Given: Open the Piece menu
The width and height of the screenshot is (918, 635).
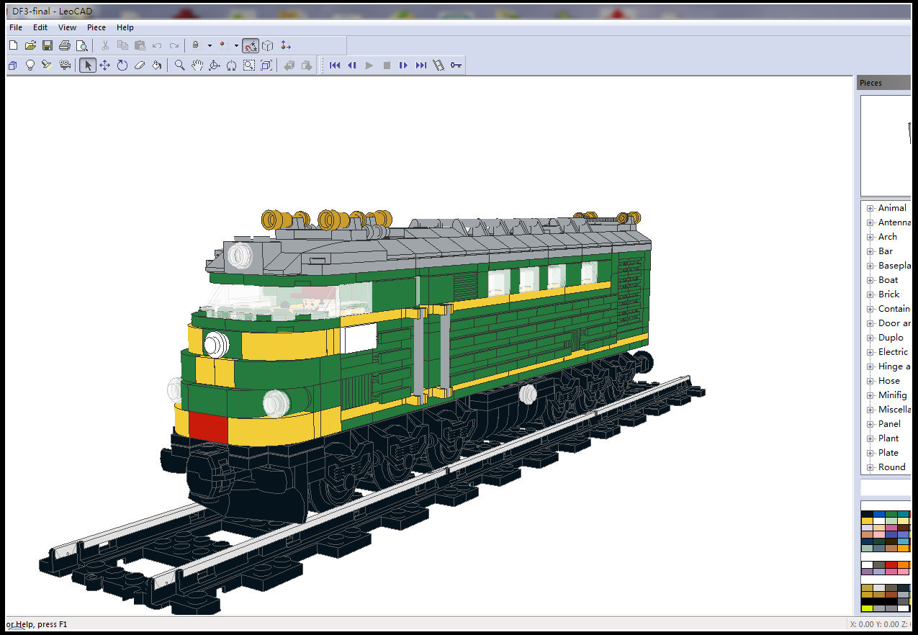Looking at the screenshot, I should 96,27.
